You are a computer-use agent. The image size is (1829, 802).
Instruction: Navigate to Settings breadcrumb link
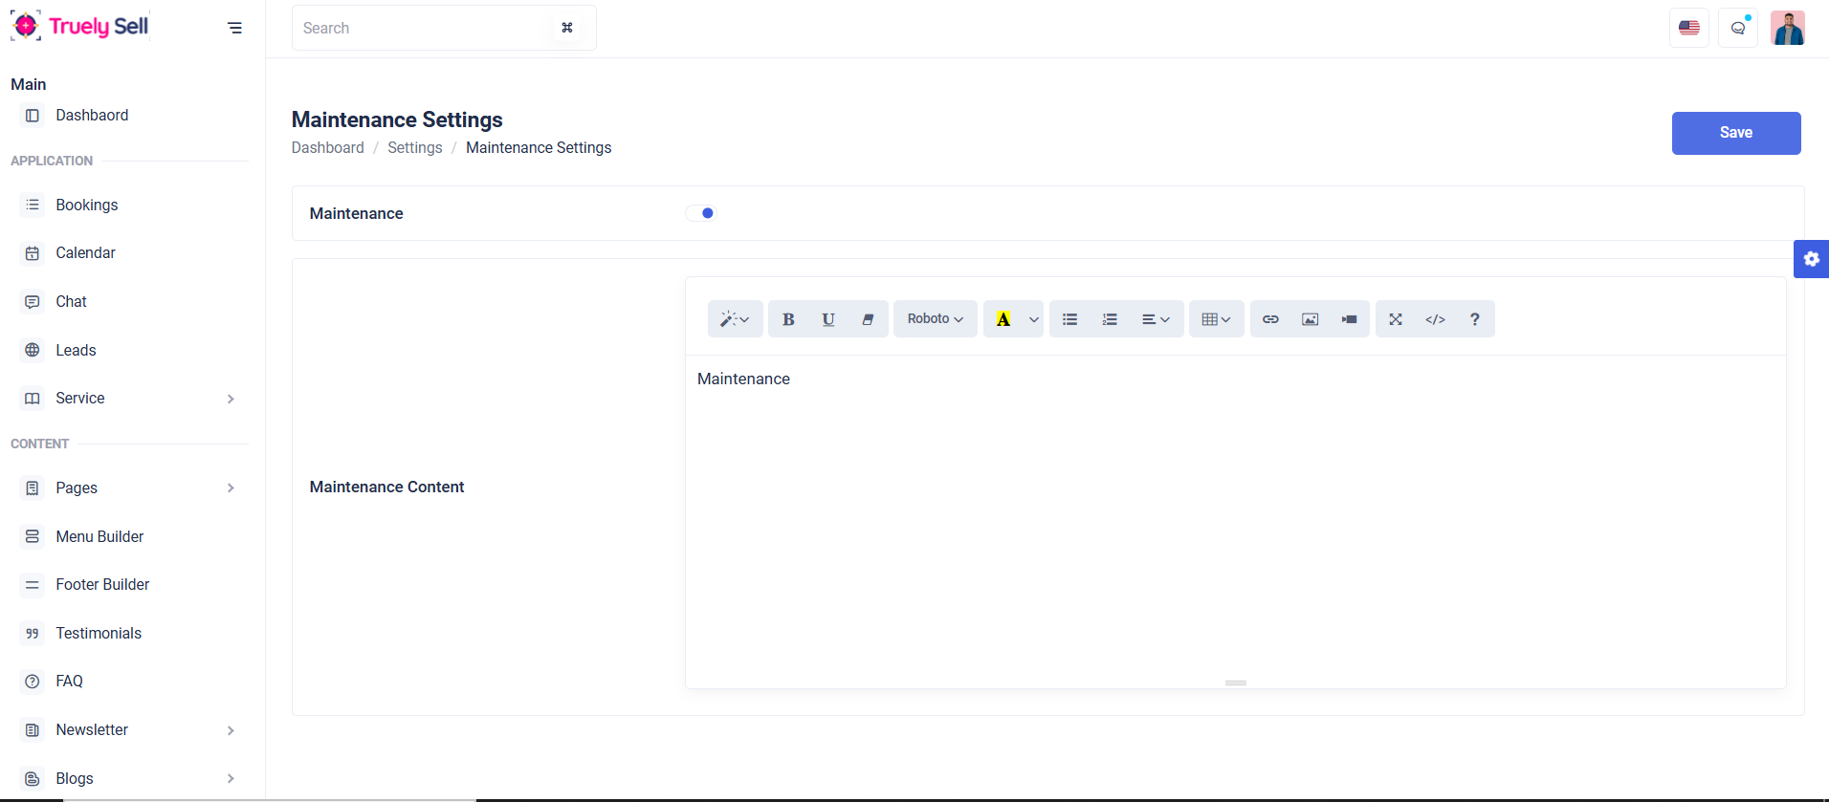tap(414, 148)
